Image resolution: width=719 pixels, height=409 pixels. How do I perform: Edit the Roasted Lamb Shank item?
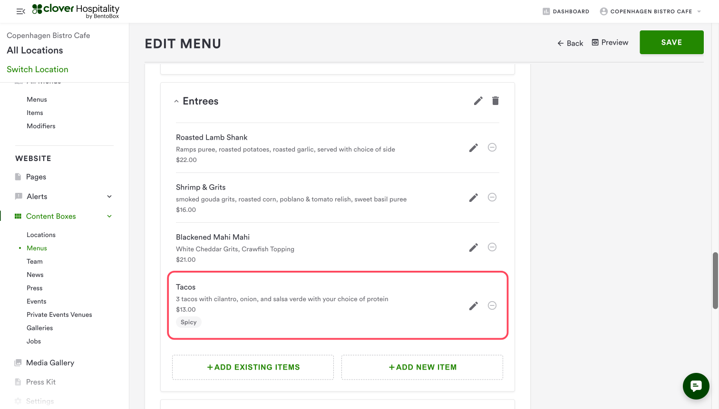tap(473, 148)
